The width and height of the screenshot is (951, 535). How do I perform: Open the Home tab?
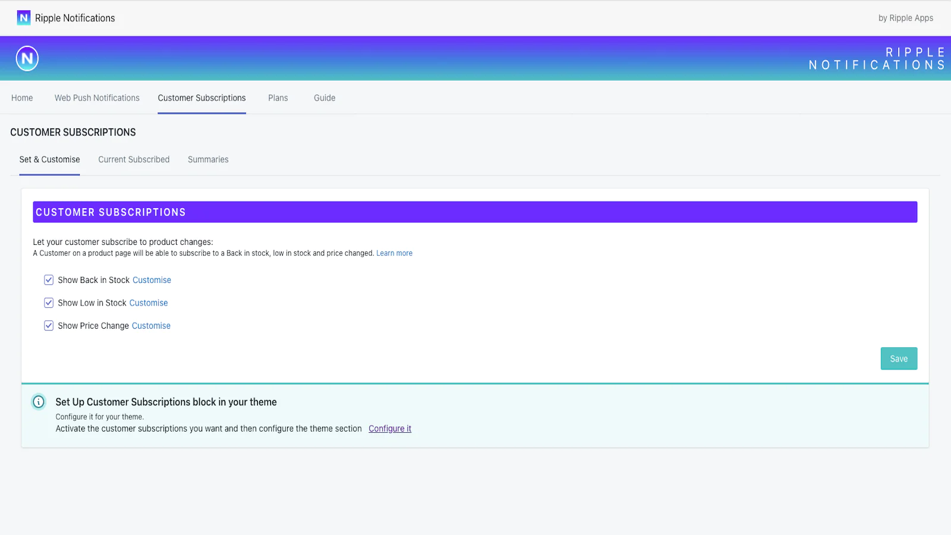click(22, 97)
